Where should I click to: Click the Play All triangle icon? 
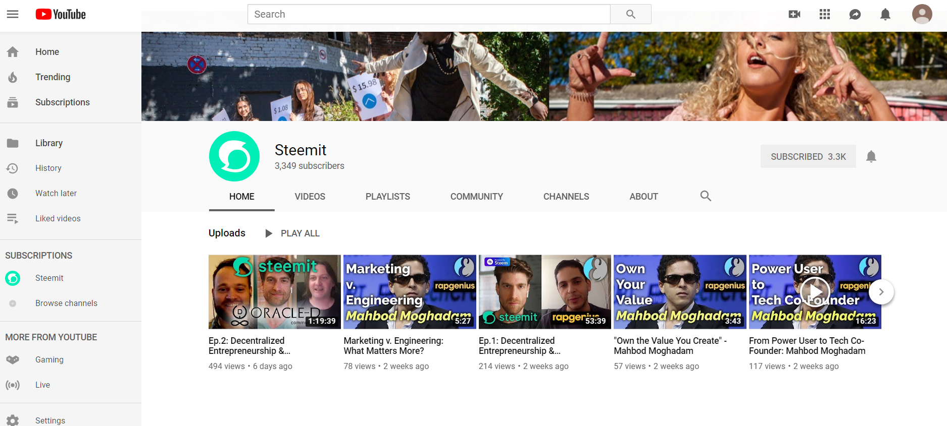point(269,233)
